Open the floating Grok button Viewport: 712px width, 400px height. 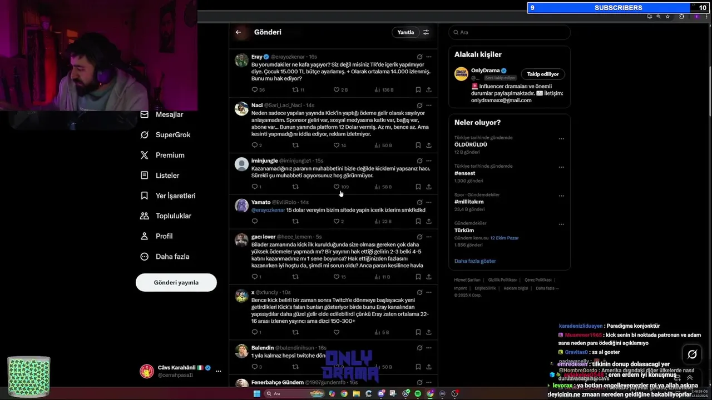693,354
